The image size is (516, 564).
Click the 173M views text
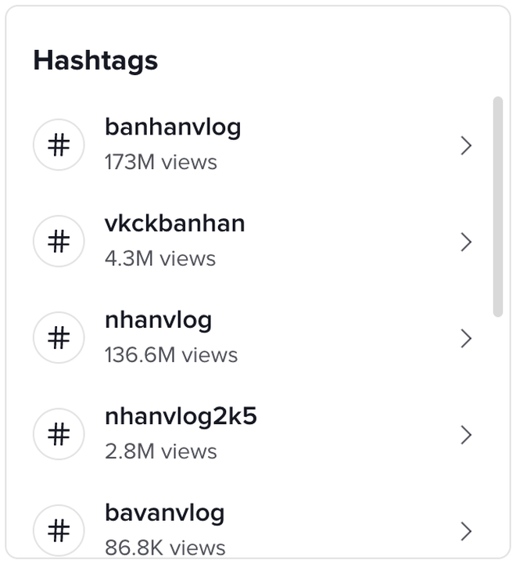click(161, 162)
